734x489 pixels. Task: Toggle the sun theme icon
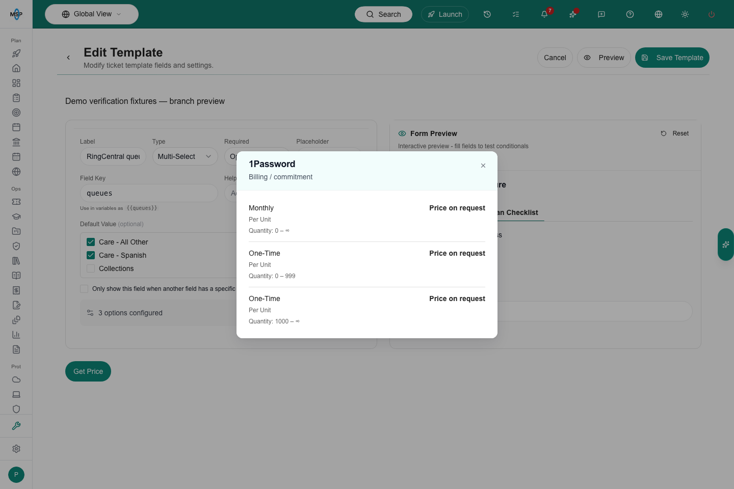coord(685,14)
